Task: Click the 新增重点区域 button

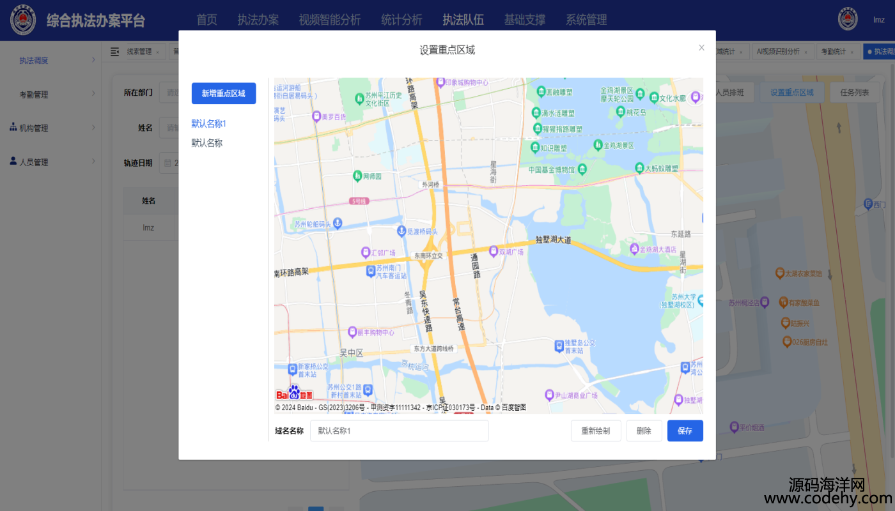Action: coord(224,93)
